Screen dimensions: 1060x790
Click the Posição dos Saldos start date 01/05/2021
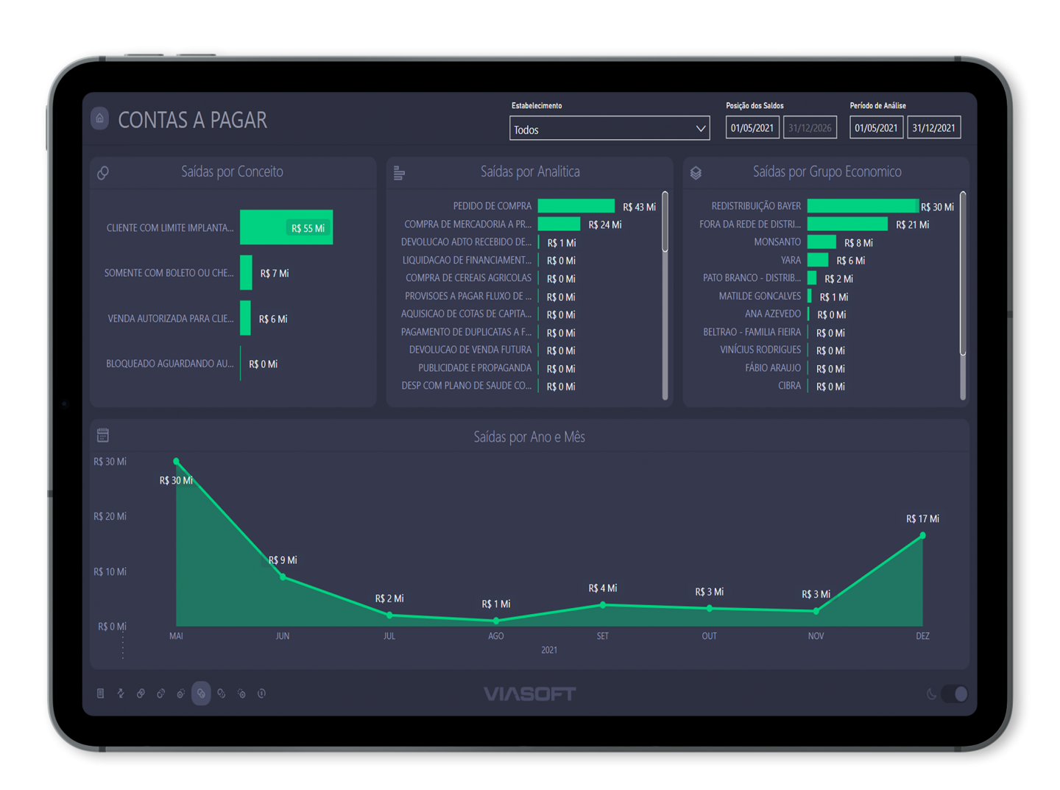[752, 128]
